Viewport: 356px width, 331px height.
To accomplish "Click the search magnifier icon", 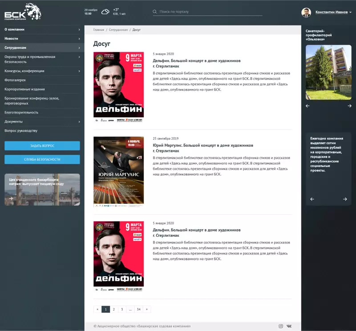I will pos(155,12).
